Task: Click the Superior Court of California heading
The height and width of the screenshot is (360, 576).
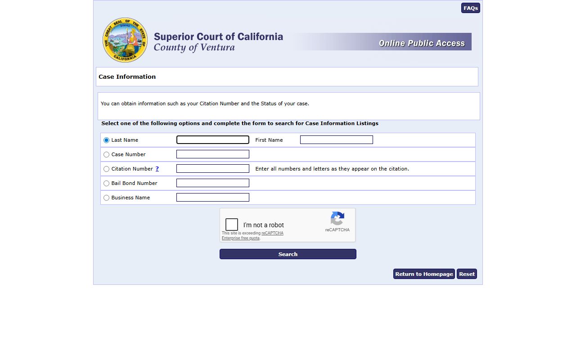Action: coord(218,36)
